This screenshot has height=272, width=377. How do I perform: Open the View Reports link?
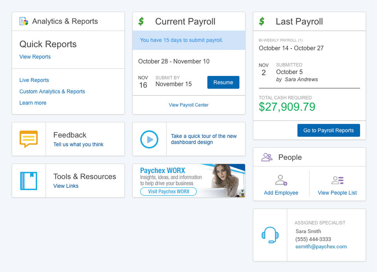coord(35,57)
